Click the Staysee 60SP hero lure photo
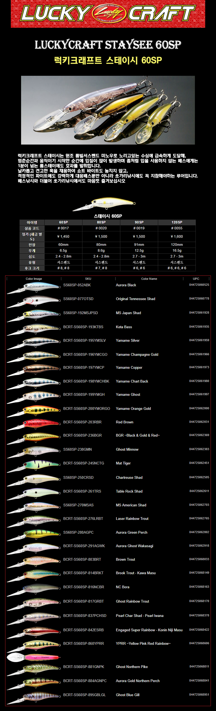 coord(108,110)
